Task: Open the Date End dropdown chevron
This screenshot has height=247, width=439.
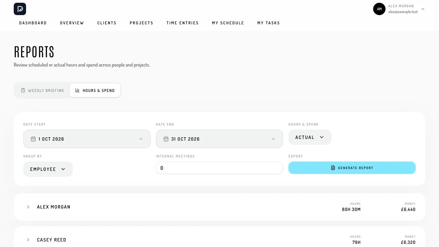Action: click(x=273, y=139)
